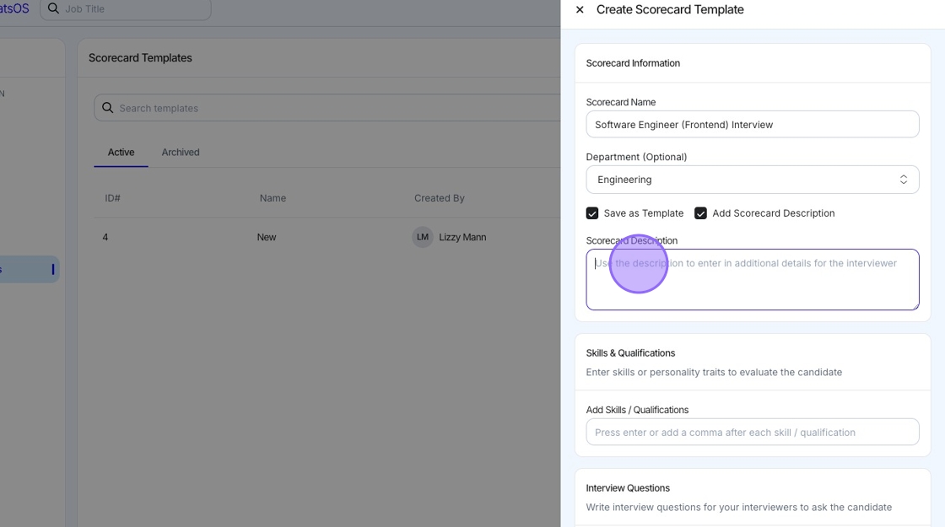Select the Active tab
This screenshot has width=945, height=527.
(121, 153)
